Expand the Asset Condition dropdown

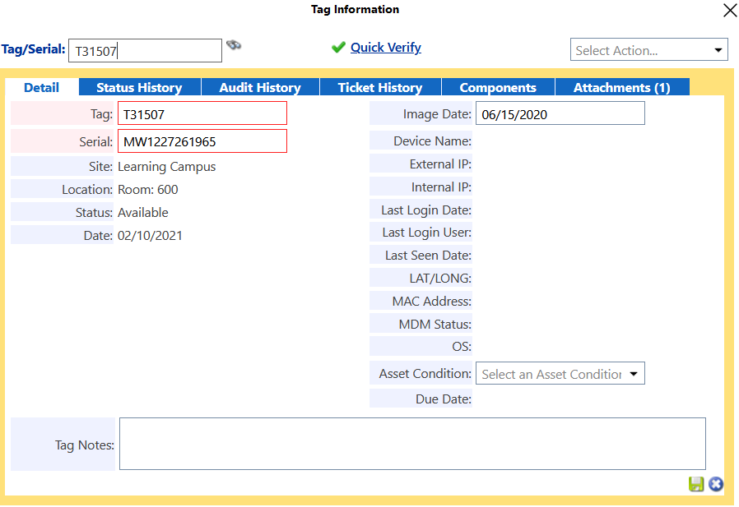[560, 374]
